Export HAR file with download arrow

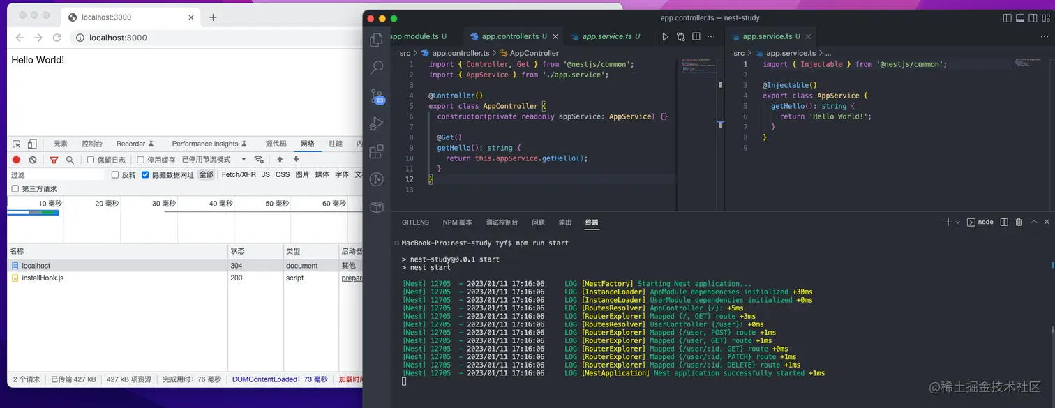pyautogui.click(x=296, y=160)
